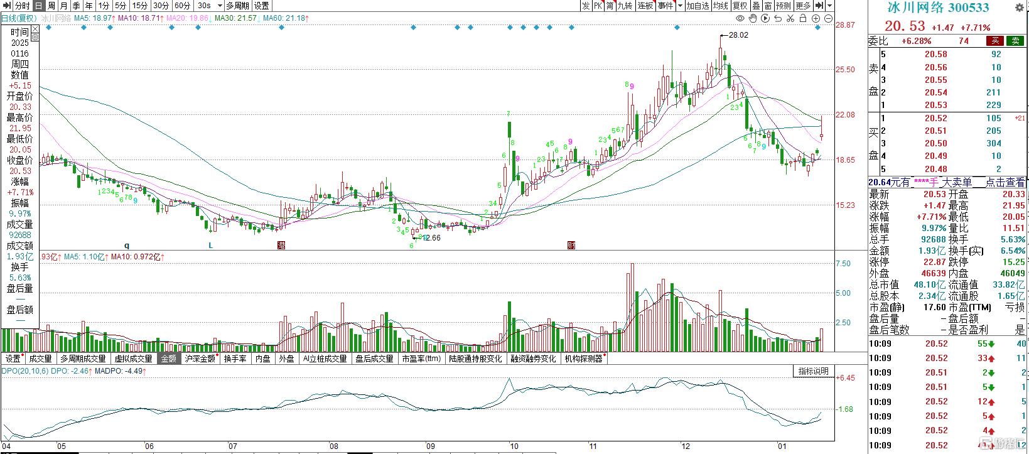
Task: Select the scissors cut tool
Action: point(791,19)
